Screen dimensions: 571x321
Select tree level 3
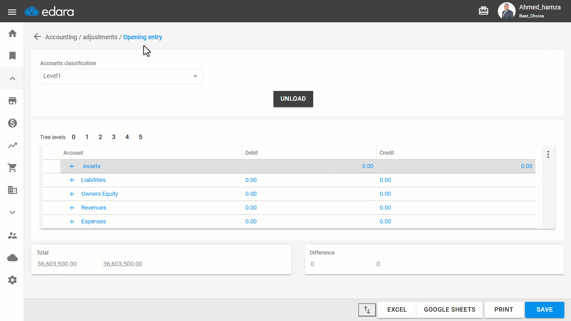tap(114, 137)
